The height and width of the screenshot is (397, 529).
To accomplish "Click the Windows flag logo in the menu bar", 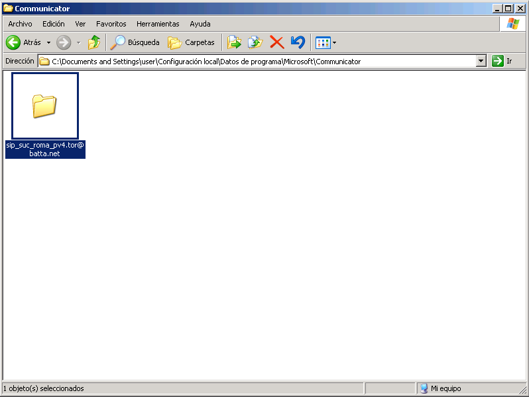I will click(513, 24).
